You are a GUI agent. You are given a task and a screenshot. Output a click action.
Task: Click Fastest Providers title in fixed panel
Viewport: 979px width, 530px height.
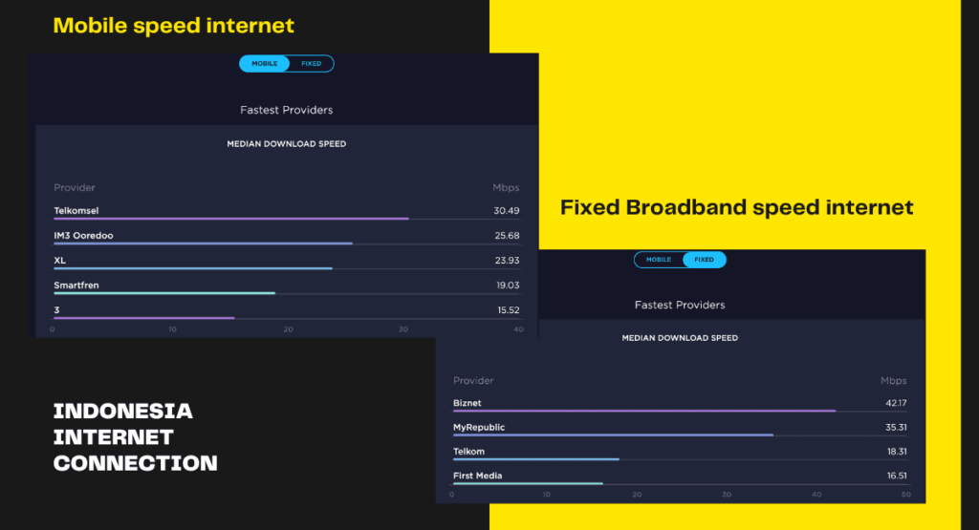click(x=680, y=306)
